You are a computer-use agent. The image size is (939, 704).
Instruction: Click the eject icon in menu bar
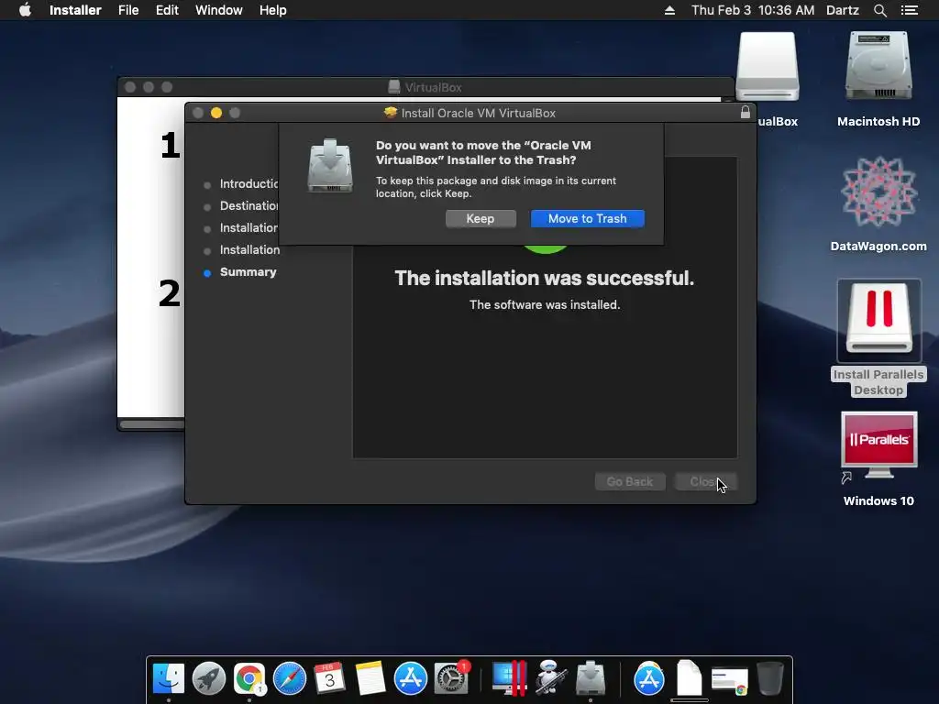(x=669, y=10)
